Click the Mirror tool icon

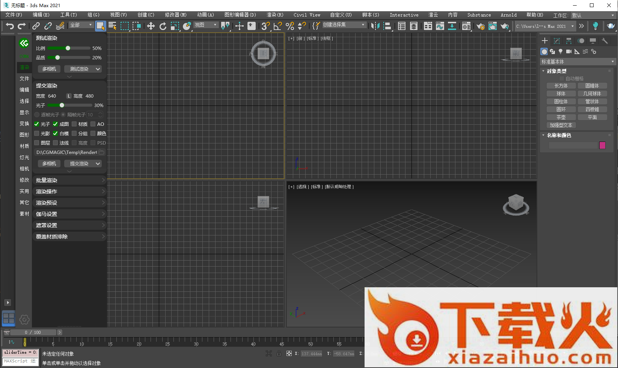pyautogui.click(x=375, y=26)
